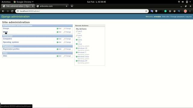This screenshot has width=193, height=108.
Task: Click the green circle extension icon
Action: pos(166,11)
